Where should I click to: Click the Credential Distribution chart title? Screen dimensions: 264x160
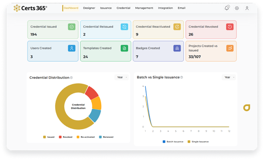49,78
